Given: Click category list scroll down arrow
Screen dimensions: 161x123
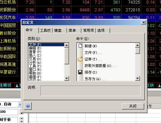Looking at the screenshot, I should coord(67,78).
